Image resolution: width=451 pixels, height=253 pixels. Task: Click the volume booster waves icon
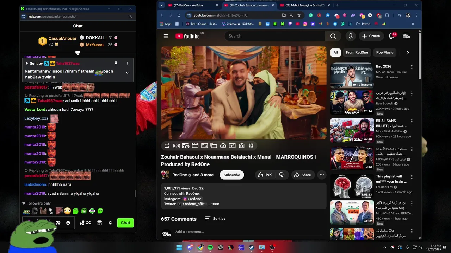click(177, 146)
